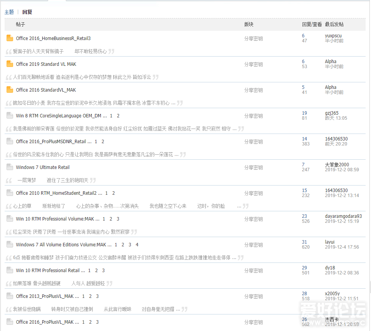371x331 pixels.
Task: Click orange folder icon for Office 2019 Standard VL MAK
Action: 10,64
